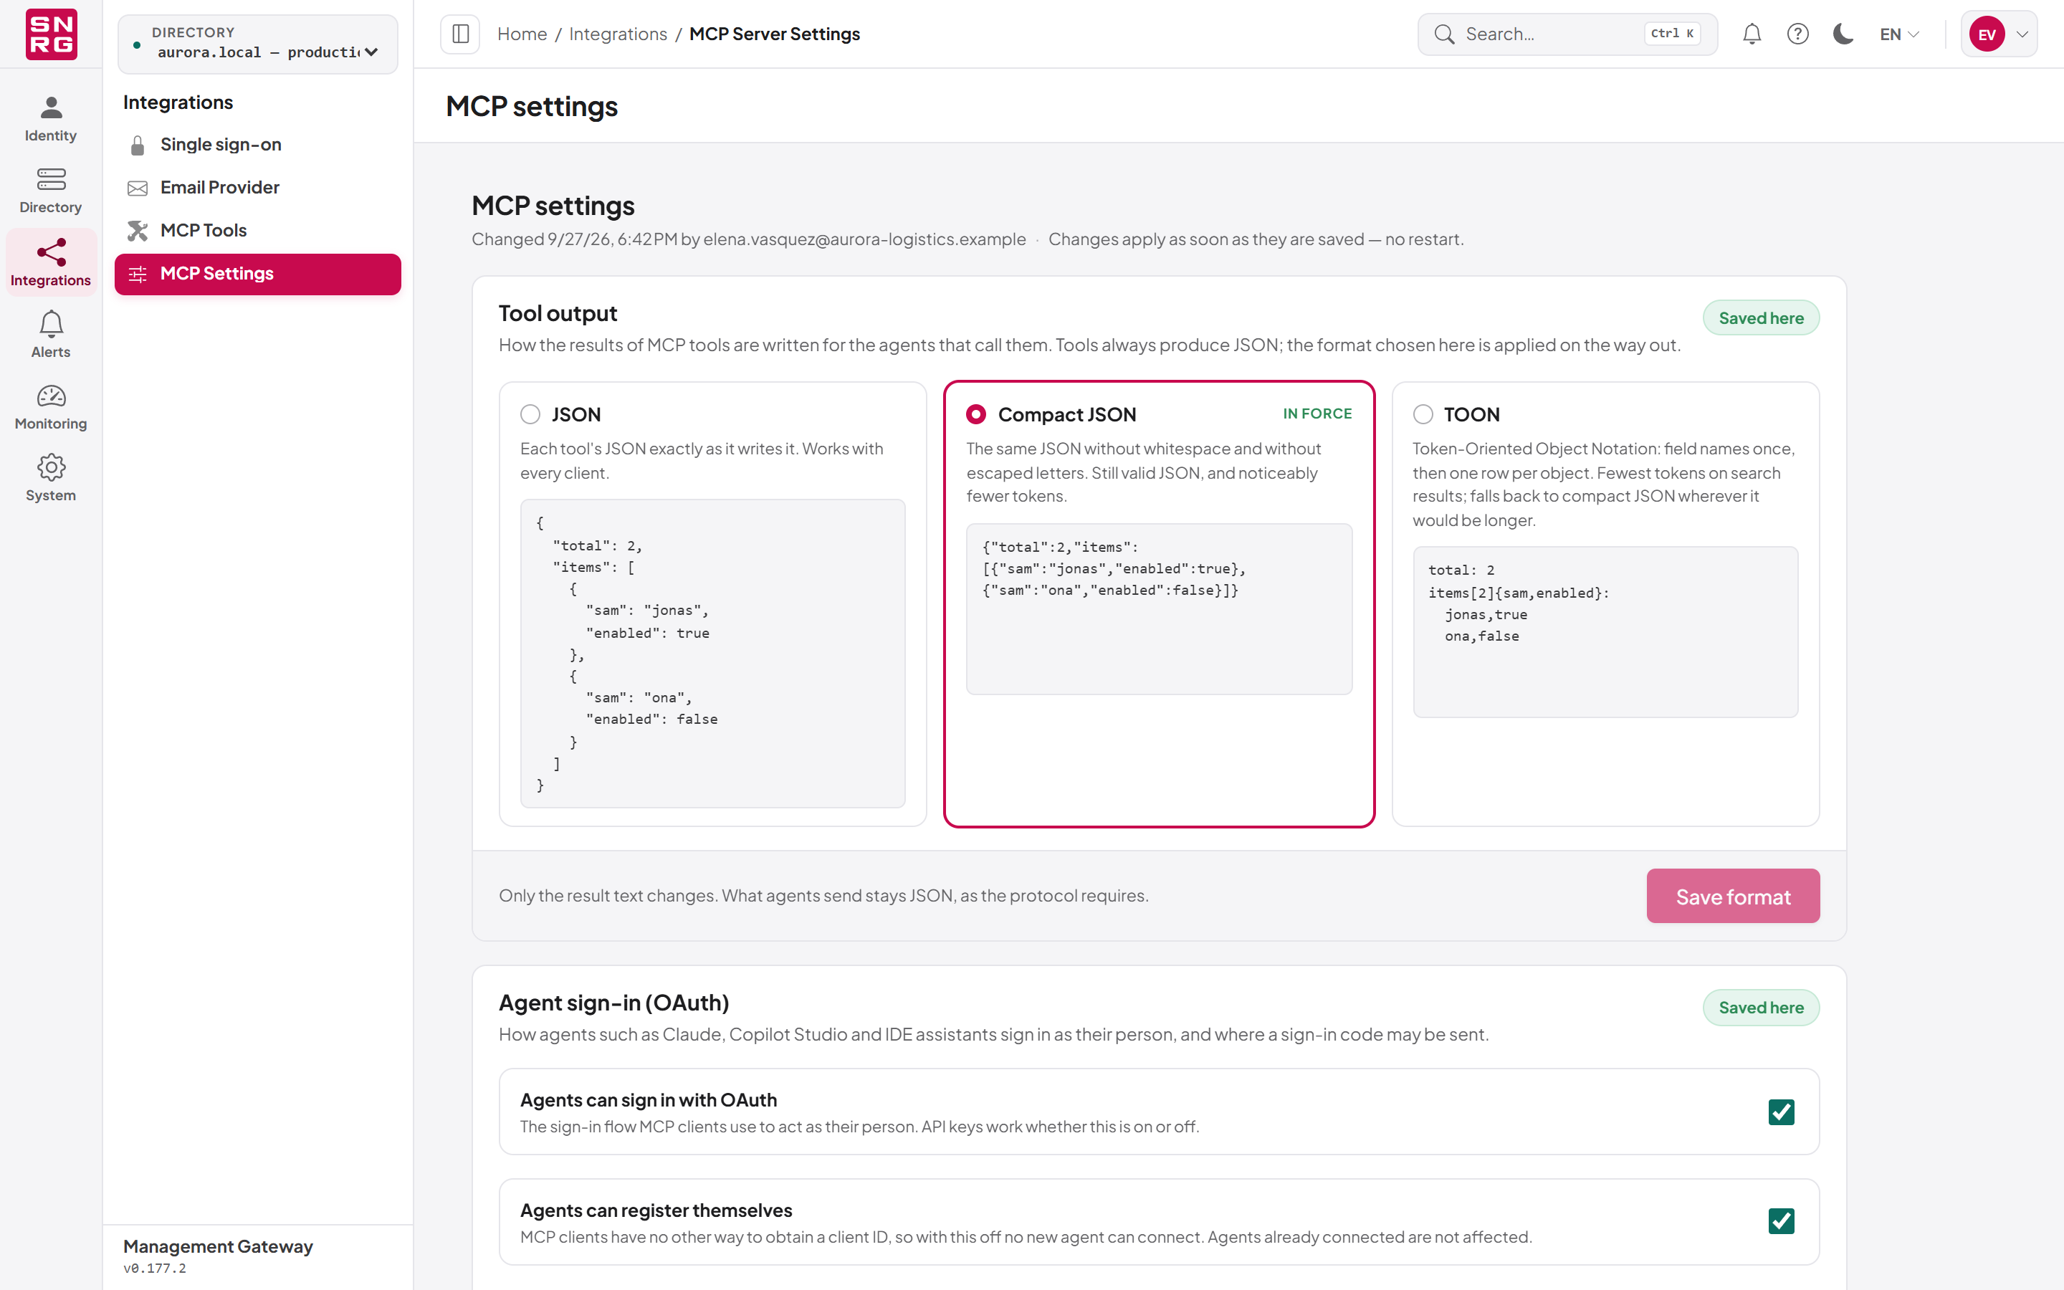Image resolution: width=2064 pixels, height=1290 pixels.
Task: Open Email Provider settings
Action: [257, 188]
